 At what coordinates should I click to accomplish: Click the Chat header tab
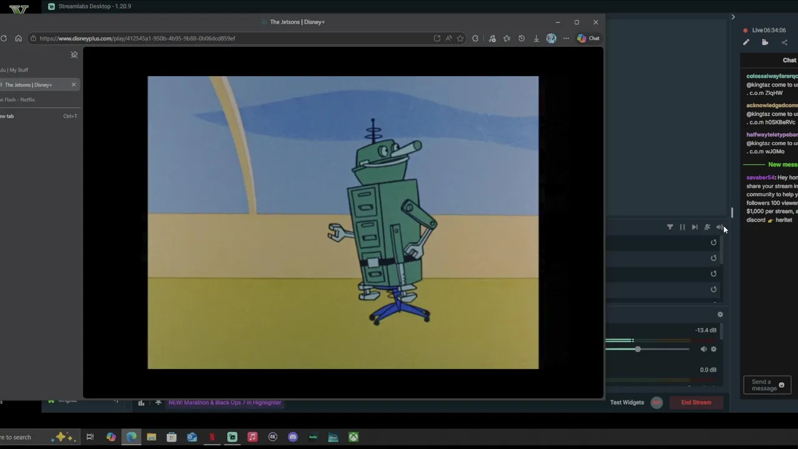coord(789,60)
